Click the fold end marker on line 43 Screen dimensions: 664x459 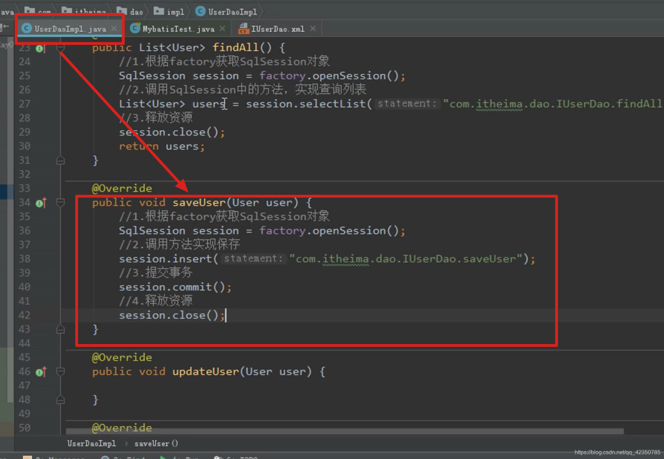click(60, 329)
